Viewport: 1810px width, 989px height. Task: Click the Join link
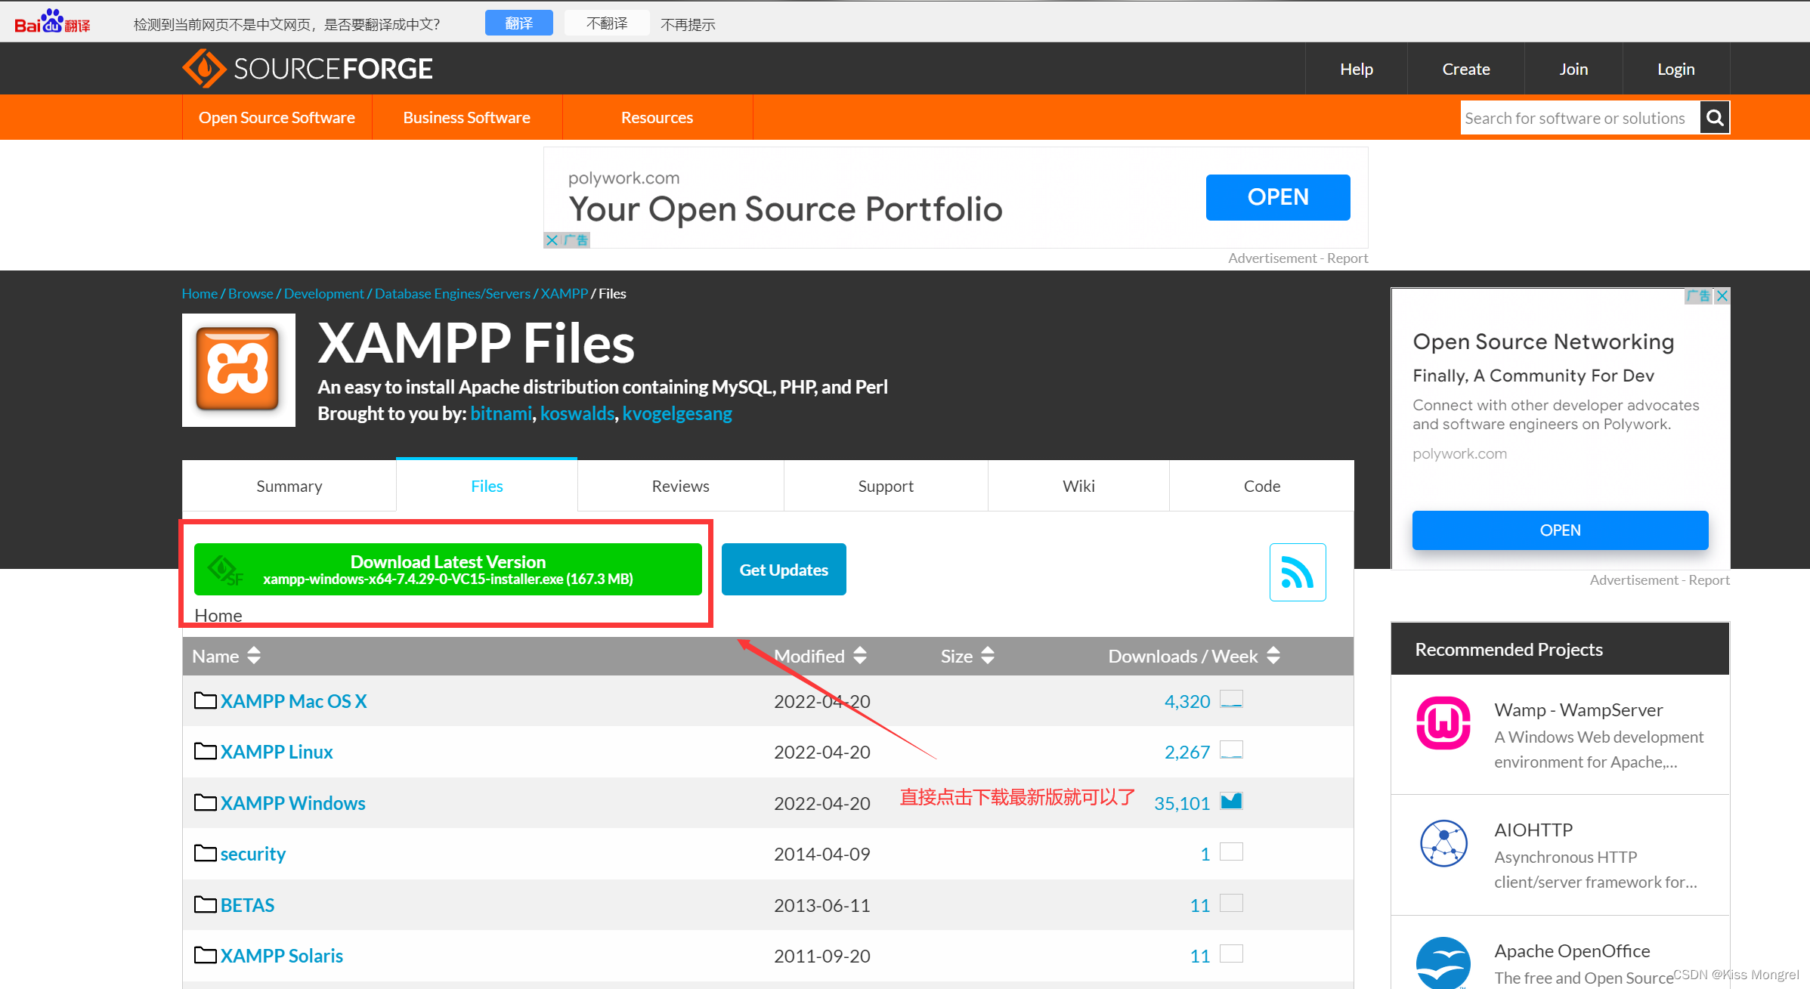pos(1573,69)
